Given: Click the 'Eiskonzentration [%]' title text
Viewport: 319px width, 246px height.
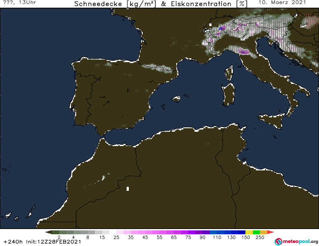Looking at the screenshot, I should coord(209,4).
